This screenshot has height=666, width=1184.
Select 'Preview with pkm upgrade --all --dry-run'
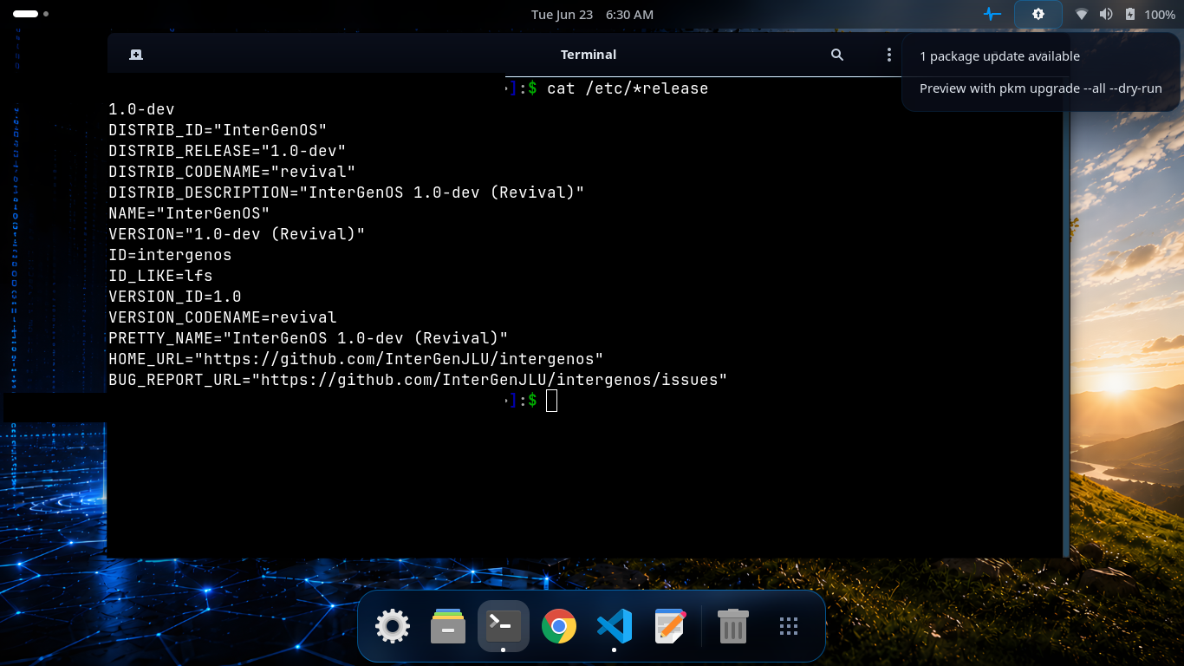(1041, 88)
